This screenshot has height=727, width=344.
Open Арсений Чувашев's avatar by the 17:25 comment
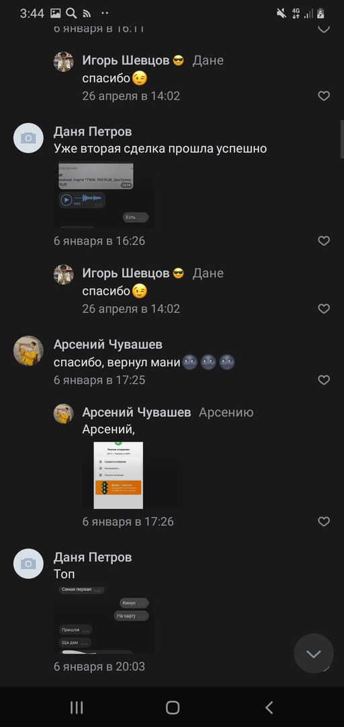tap(28, 351)
